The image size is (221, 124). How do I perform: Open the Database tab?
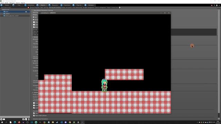pyautogui.click(x=91, y=5)
